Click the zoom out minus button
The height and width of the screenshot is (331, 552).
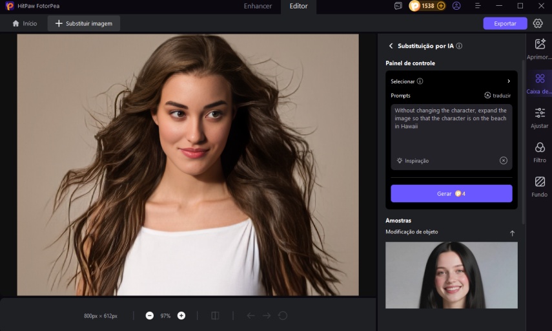pyautogui.click(x=150, y=315)
